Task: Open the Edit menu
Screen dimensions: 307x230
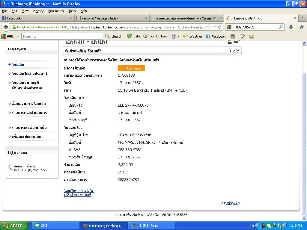Action: click(x=14, y=11)
